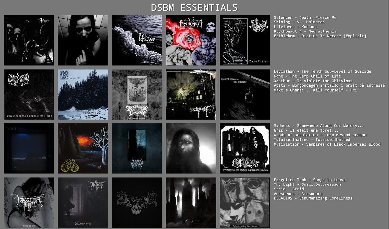
Task: Open the Bethlehem Dictius Te Necare cover
Action: tap(245, 40)
